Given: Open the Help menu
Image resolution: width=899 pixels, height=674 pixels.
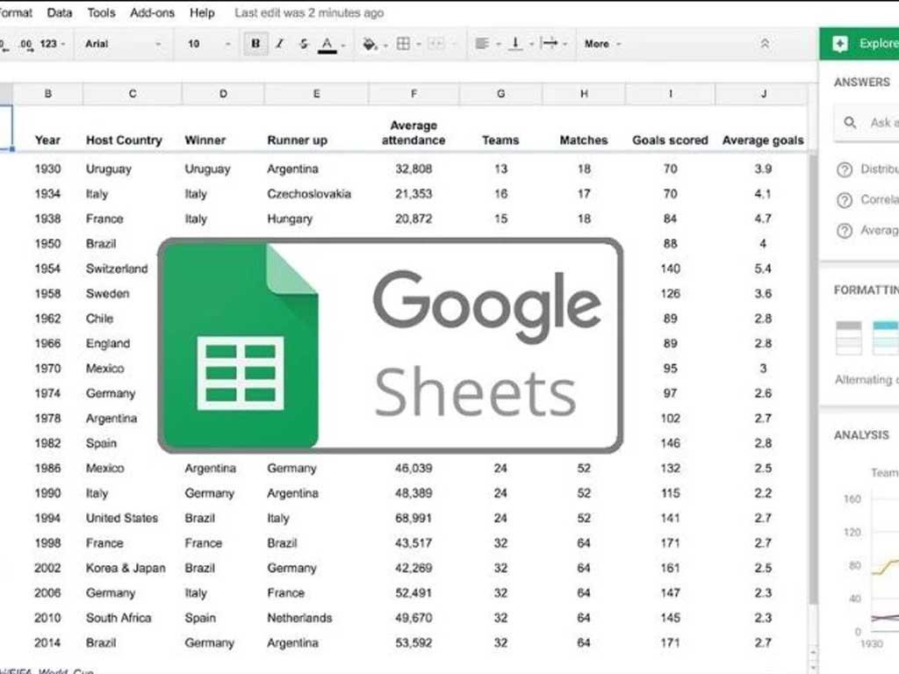Looking at the screenshot, I should click(203, 12).
